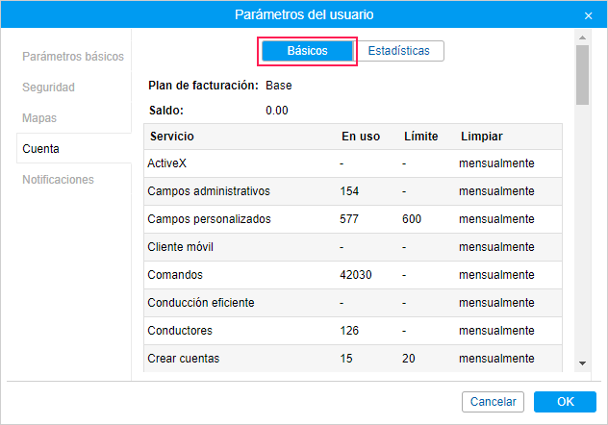Viewport: 608px width, 425px height.
Task: Confirm with the OK button
Action: (565, 402)
